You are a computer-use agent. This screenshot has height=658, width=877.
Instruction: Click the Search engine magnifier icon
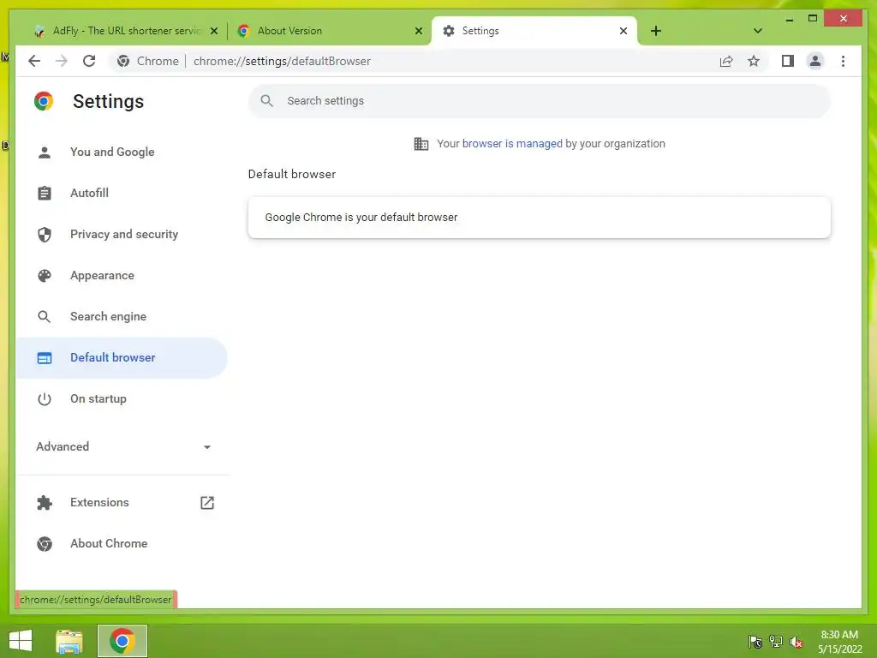point(45,317)
